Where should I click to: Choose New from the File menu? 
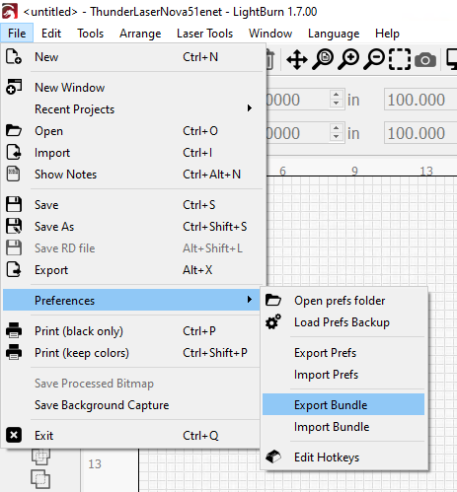pos(133,57)
